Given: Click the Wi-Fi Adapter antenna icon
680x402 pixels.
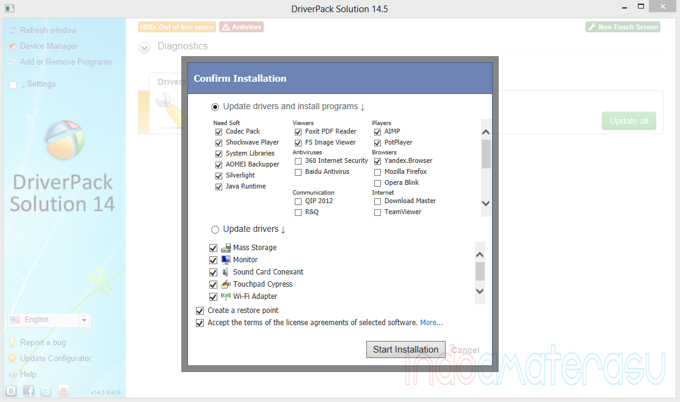Looking at the screenshot, I should [225, 296].
